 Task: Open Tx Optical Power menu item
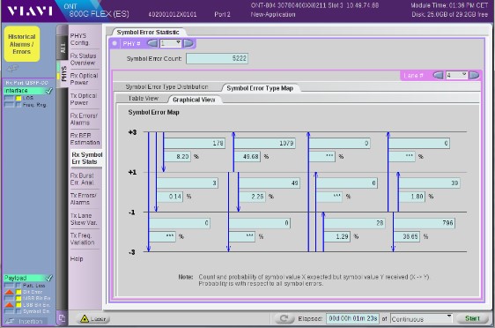click(x=85, y=99)
